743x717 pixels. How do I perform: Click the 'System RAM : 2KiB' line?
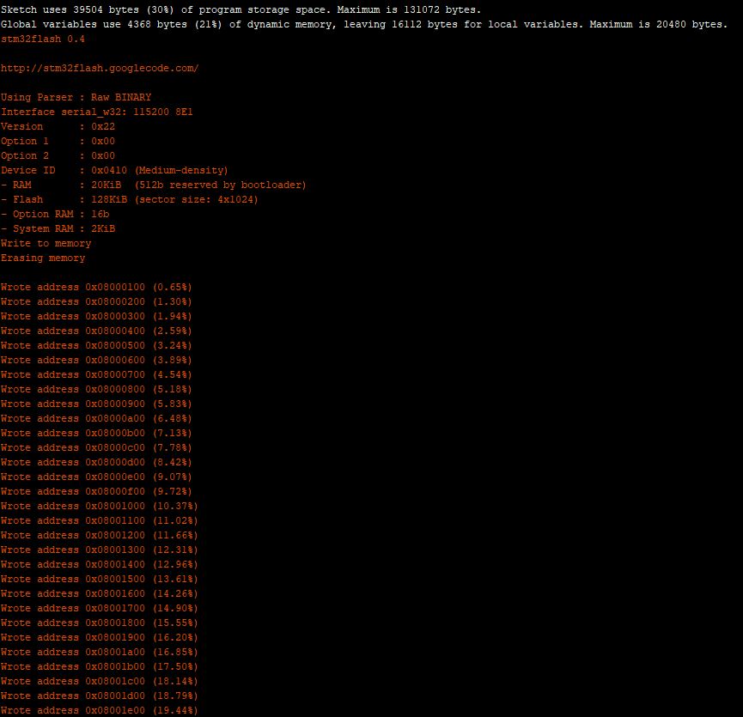(x=58, y=228)
